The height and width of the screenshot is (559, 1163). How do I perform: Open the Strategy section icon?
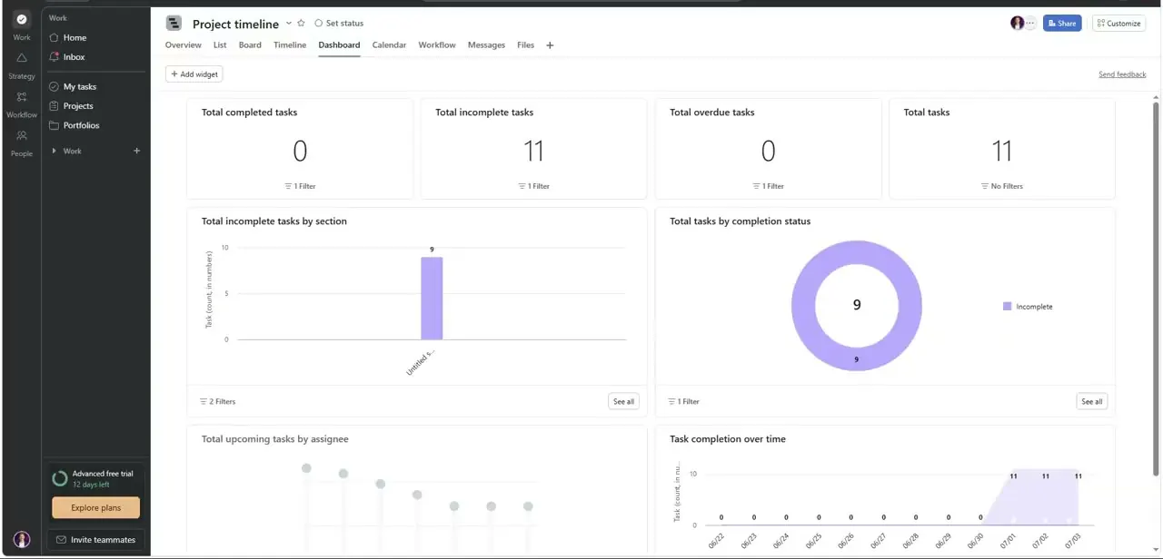pos(22,58)
